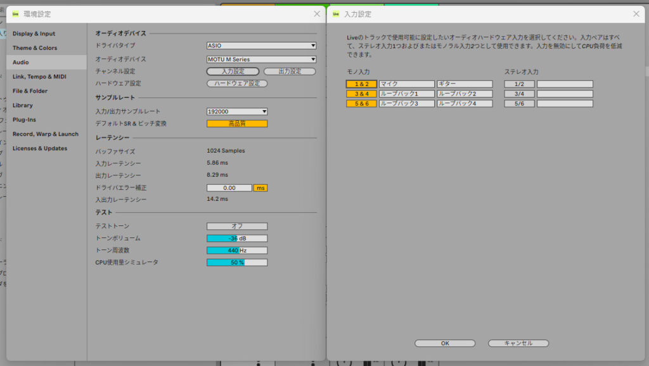
Task: Open the sample rate 192000 dropdown
Action: click(237, 111)
